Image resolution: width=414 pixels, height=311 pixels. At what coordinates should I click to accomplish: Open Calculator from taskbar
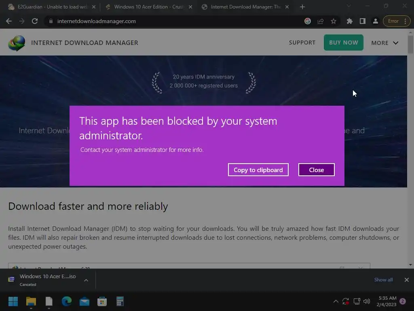(120, 301)
